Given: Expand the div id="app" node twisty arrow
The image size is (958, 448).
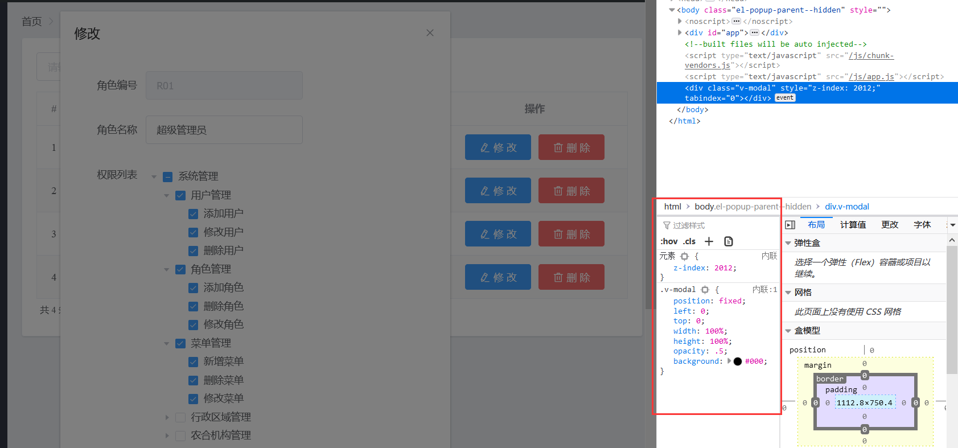Looking at the screenshot, I should 680,32.
